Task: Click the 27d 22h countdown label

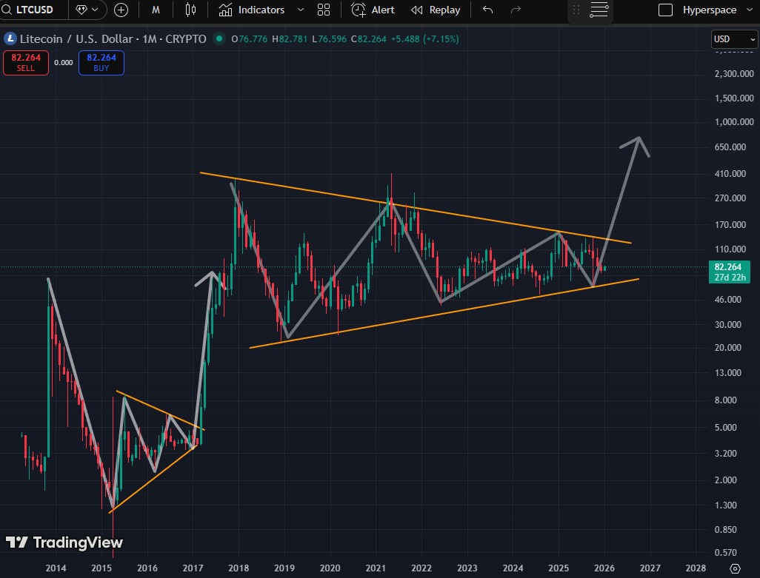Action: point(730,278)
